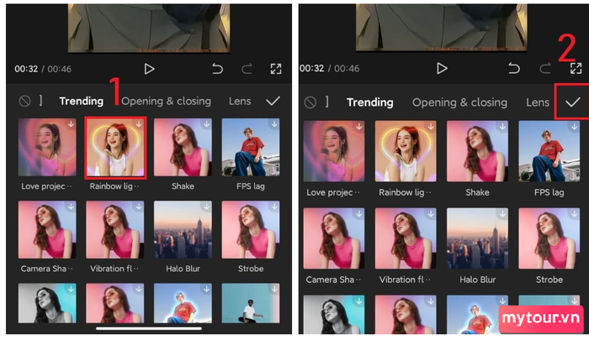Select the Love project effect in the right screen
This screenshot has height=340, width=589.
coord(334,151)
